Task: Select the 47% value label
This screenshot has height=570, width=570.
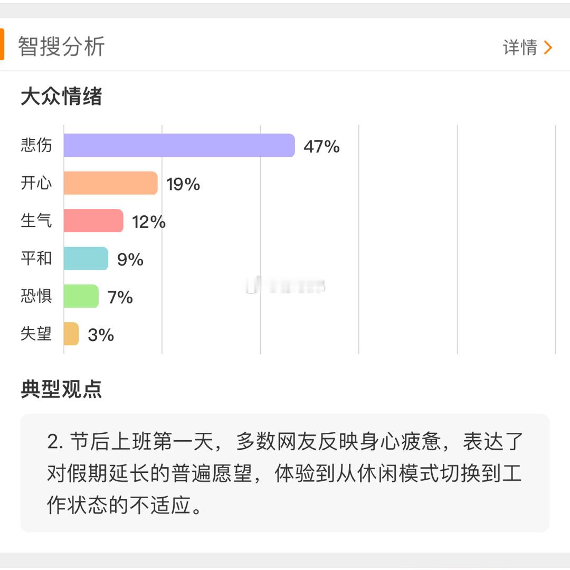Action: (322, 147)
